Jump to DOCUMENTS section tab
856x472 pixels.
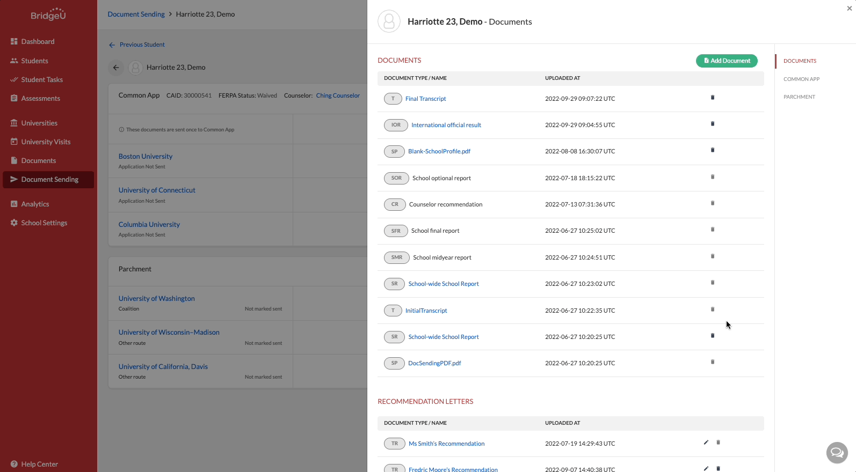800,61
